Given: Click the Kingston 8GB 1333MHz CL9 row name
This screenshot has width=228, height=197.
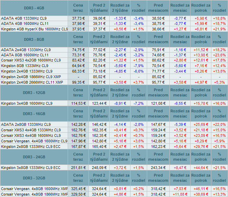Looking at the screenshot, I should click(x=25, y=66).
